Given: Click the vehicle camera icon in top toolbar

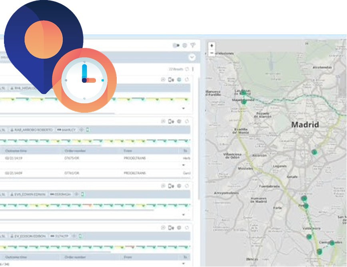Looking at the screenshot, I should 176,45.
